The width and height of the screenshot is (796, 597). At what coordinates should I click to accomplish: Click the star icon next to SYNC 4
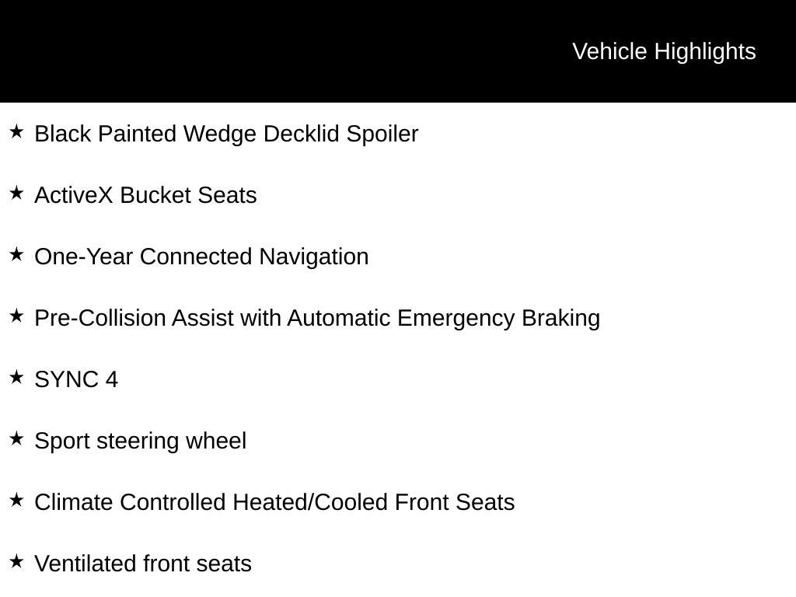[16, 378]
